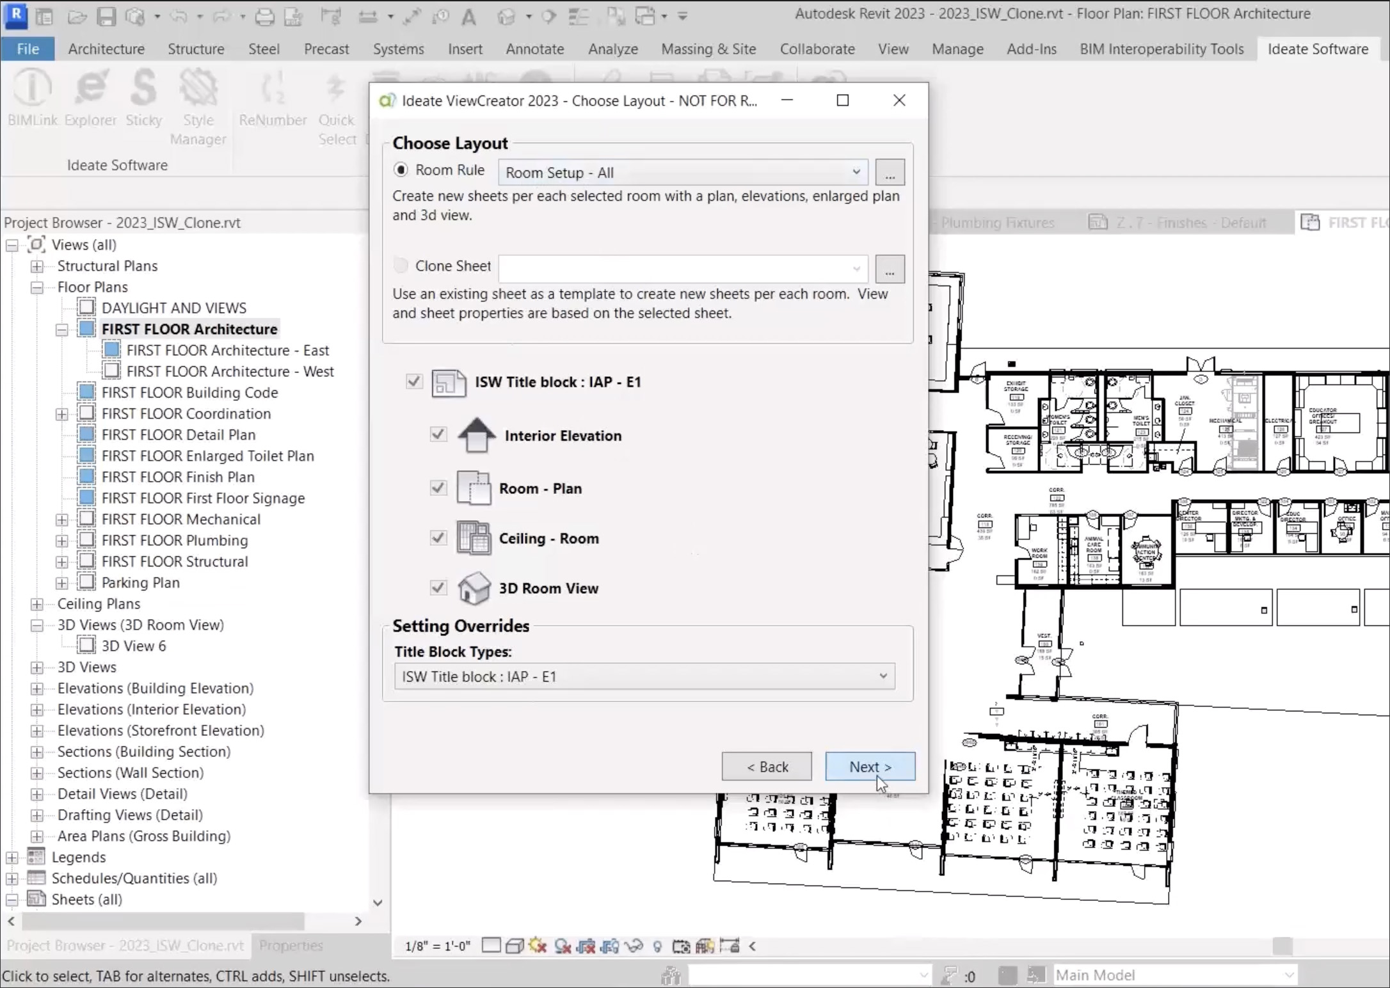Launch Ideate Sticky tool
Viewport: 1390px width, 988px height.
pyautogui.click(x=143, y=99)
